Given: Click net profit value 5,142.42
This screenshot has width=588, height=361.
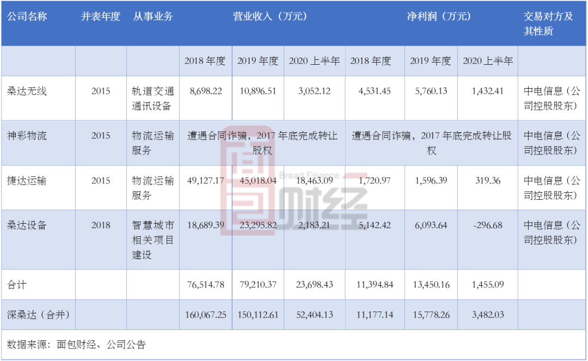Looking at the screenshot, I should tap(375, 225).
